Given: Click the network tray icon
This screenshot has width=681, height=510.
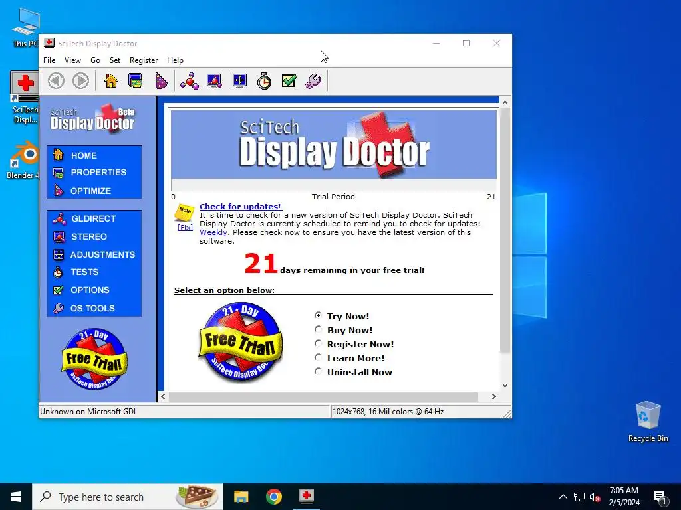Looking at the screenshot, I should point(579,497).
